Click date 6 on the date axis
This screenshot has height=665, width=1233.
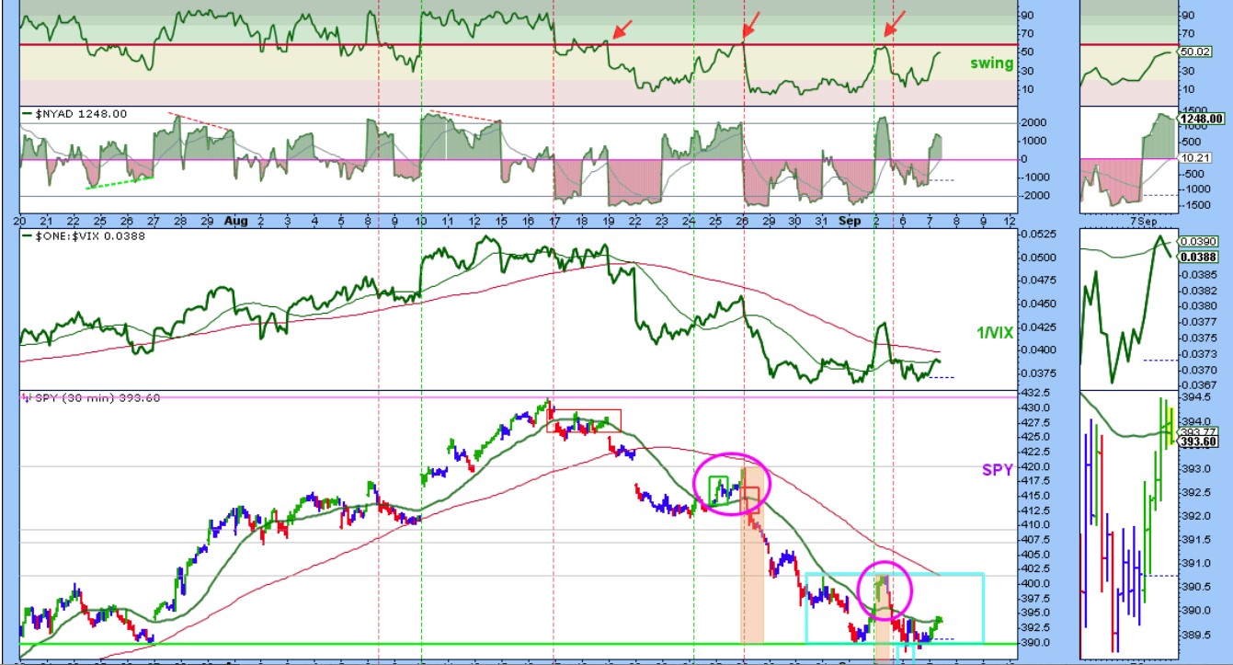click(x=904, y=222)
